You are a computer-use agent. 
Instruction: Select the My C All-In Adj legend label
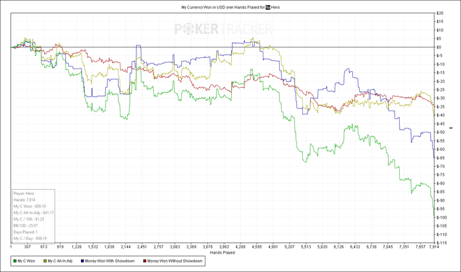pyautogui.click(x=60, y=261)
